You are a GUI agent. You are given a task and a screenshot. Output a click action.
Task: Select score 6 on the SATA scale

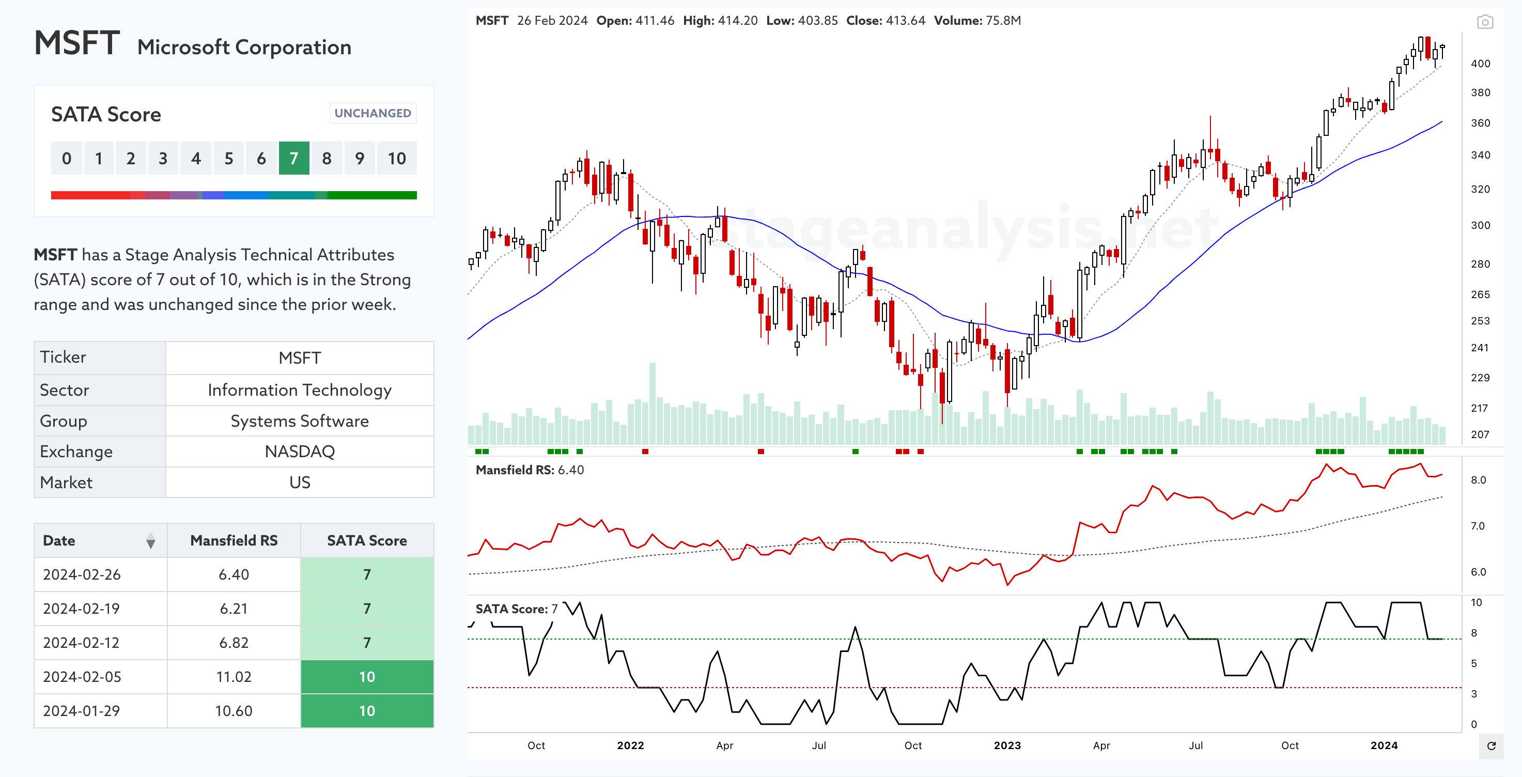click(x=261, y=159)
